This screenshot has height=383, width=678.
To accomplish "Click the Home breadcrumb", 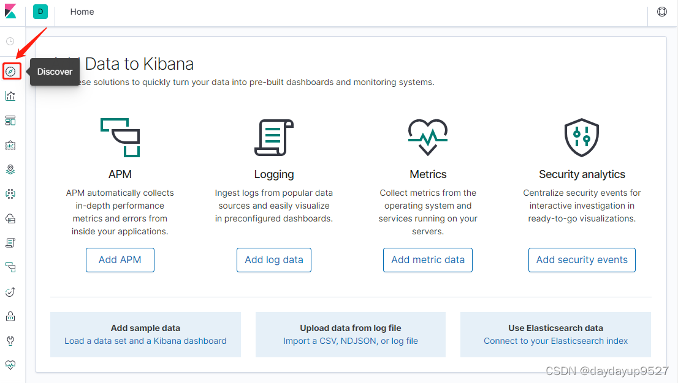I will tap(82, 12).
